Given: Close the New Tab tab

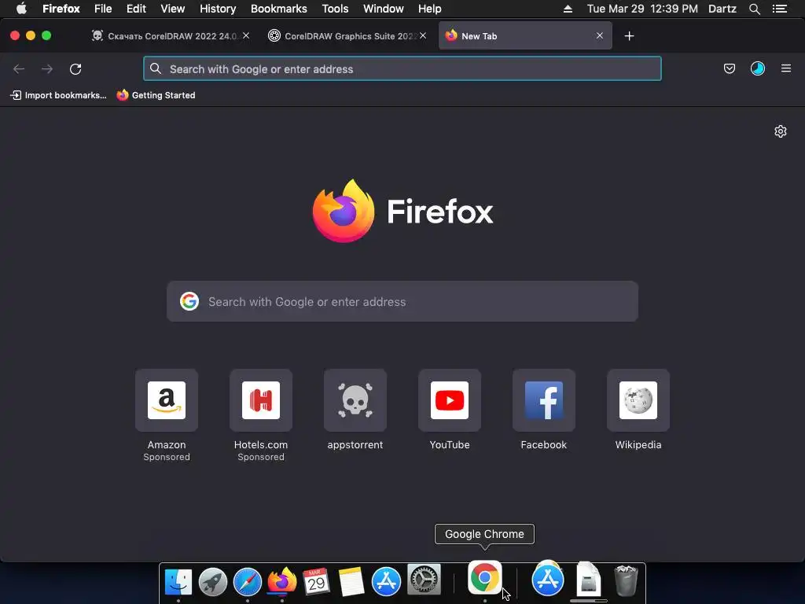Looking at the screenshot, I should point(600,35).
